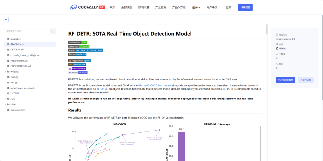Click Apache License 2.0 text
Viewport: 323px width, 161px height.
click(x=285, y=39)
